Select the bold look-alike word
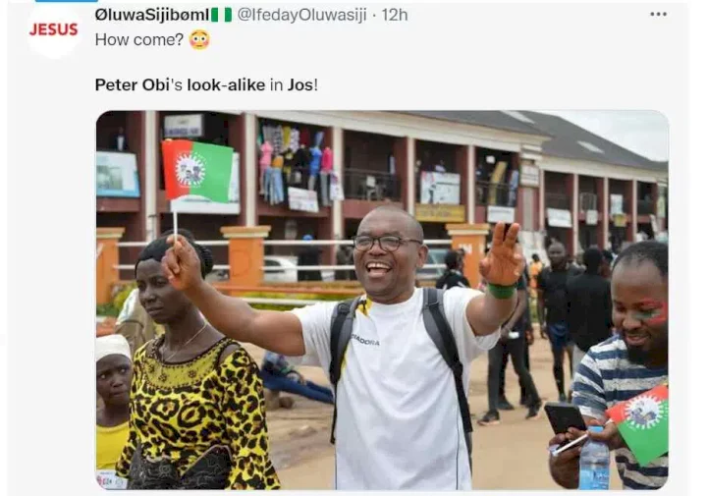 (x=227, y=84)
